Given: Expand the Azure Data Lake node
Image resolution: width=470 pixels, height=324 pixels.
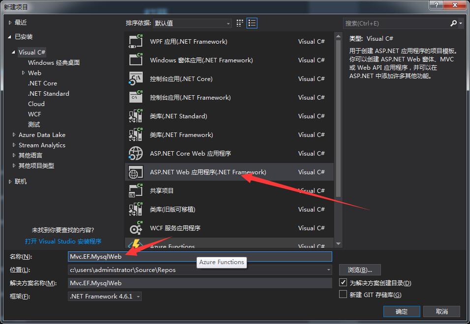Looking at the screenshot, I should click(x=14, y=135).
